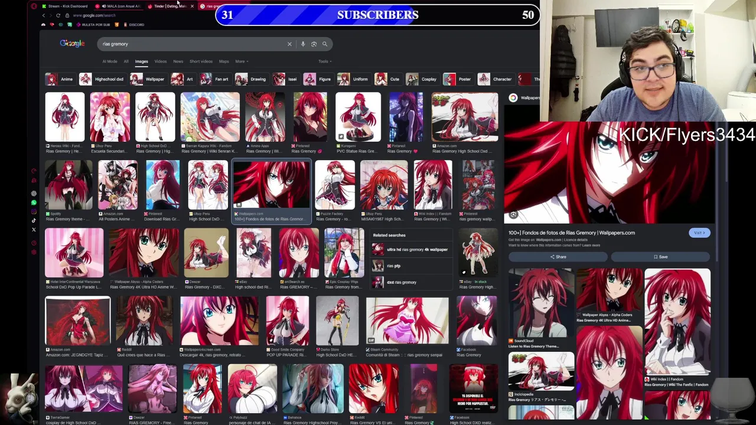
Task: Open the Spotify Rias Gremory theme thumbnail
Action: click(69, 185)
